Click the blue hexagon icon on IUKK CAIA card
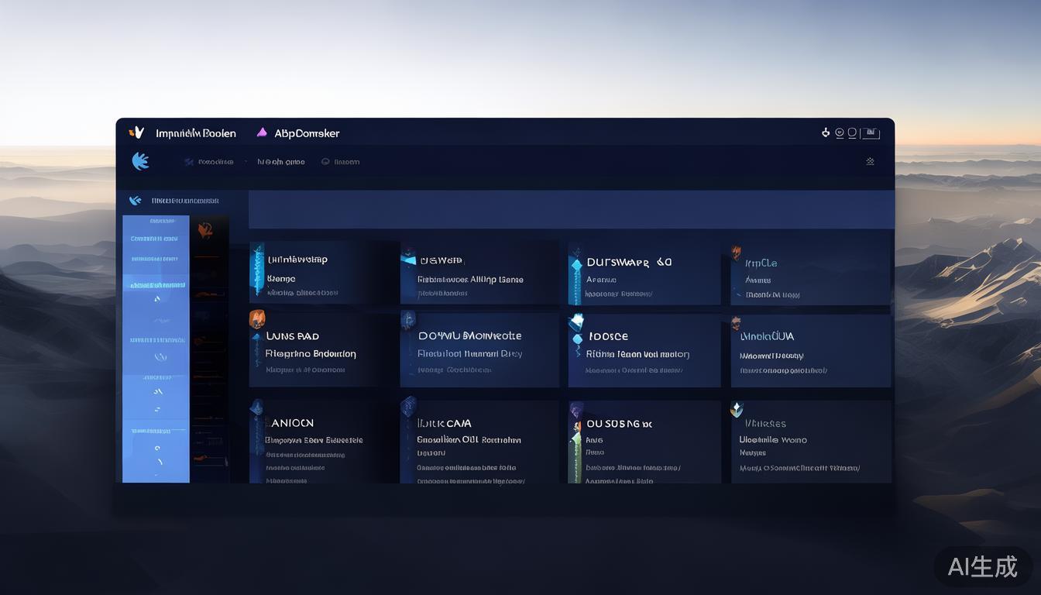 [408, 406]
